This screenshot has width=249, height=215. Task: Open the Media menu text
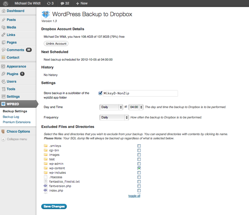[x=11, y=27]
